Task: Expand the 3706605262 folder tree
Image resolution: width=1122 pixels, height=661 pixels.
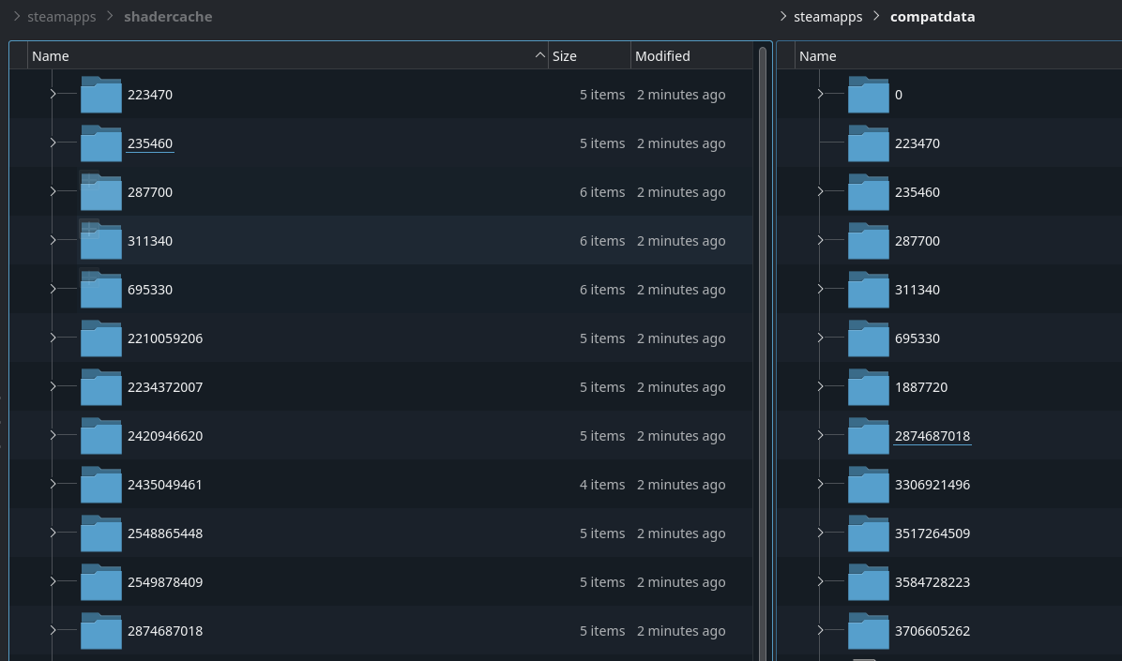Action: (x=820, y=629)
